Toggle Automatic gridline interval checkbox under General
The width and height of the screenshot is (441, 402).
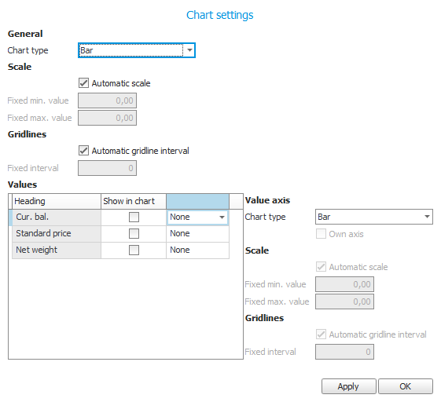pos(83,151)
